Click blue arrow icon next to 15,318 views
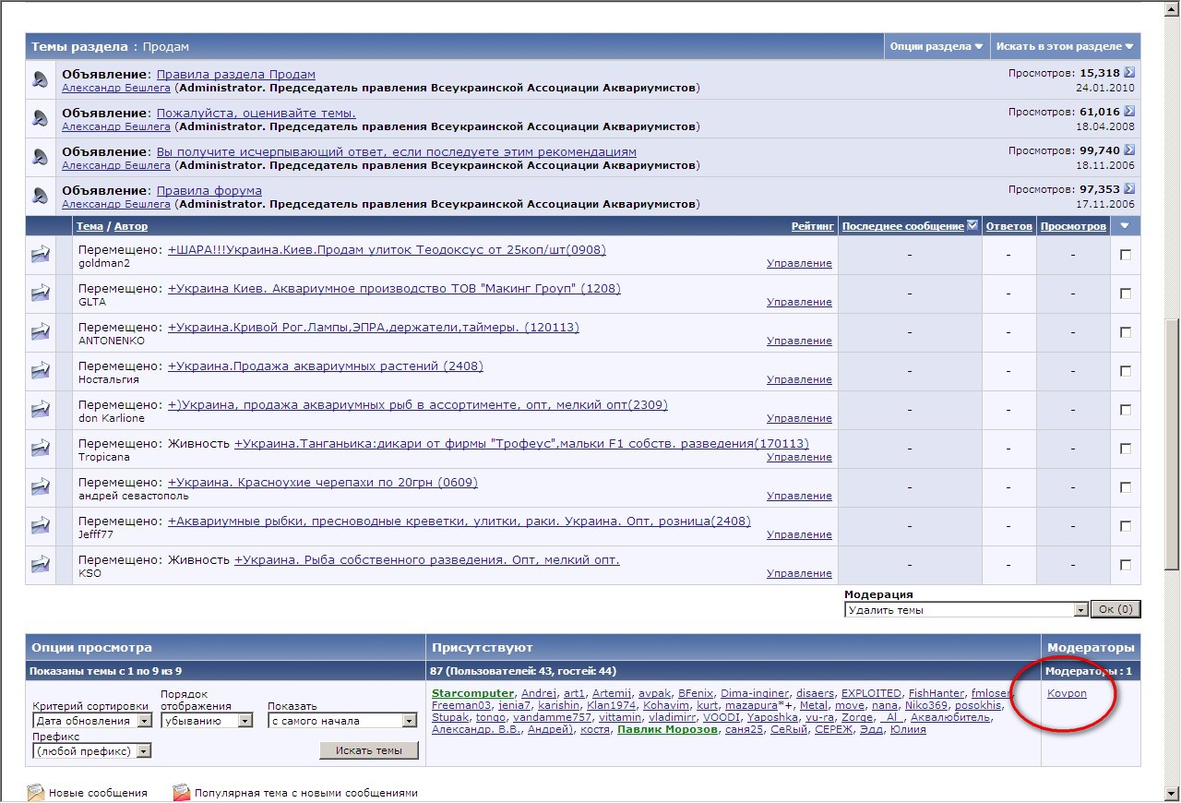The image size is (1181, 803). coord(1129,73)
